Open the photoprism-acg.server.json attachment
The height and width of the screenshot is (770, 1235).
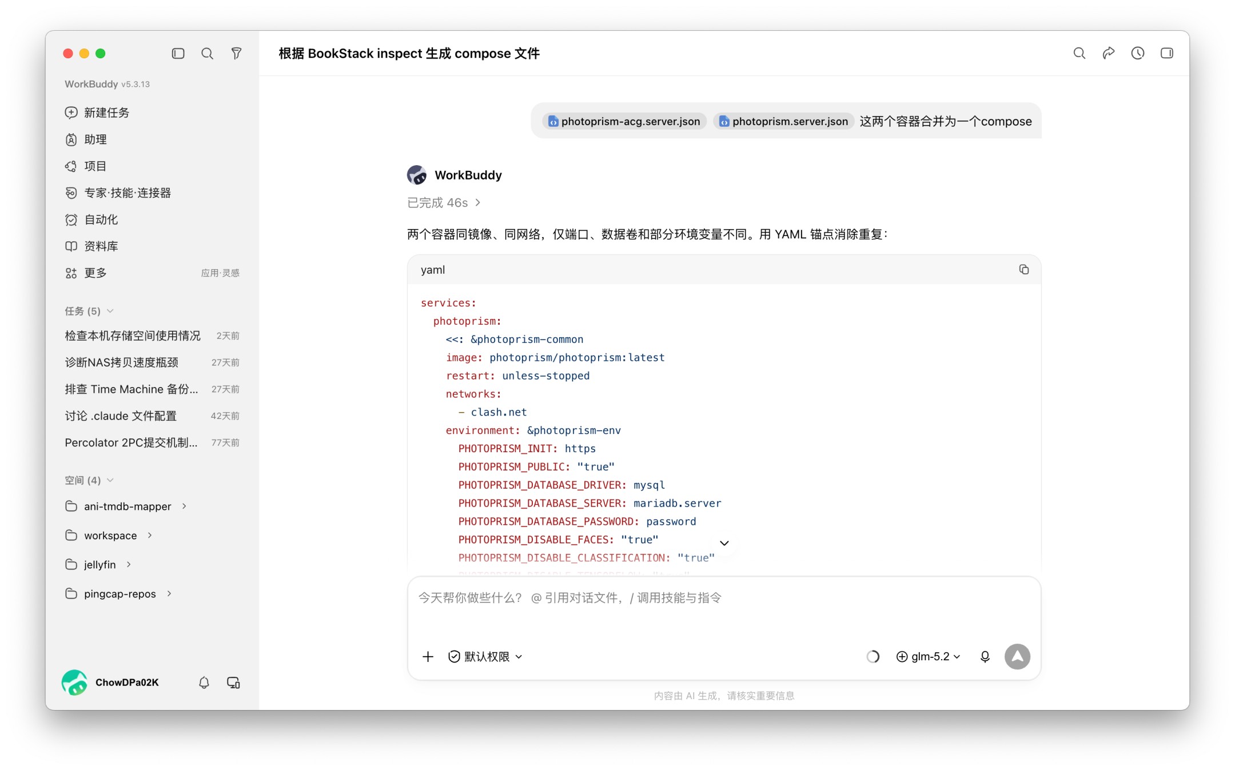624,121
